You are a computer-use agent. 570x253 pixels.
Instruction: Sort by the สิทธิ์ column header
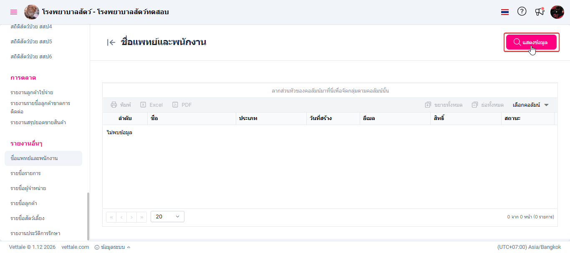(x=466, y=118)
